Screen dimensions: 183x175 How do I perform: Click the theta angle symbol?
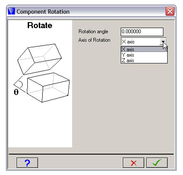[x=16, y=92]
